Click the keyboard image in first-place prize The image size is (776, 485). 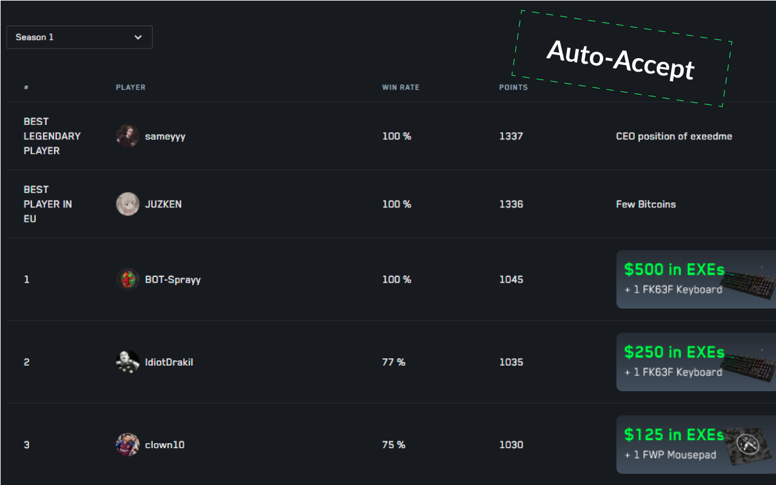click(748, 284)
